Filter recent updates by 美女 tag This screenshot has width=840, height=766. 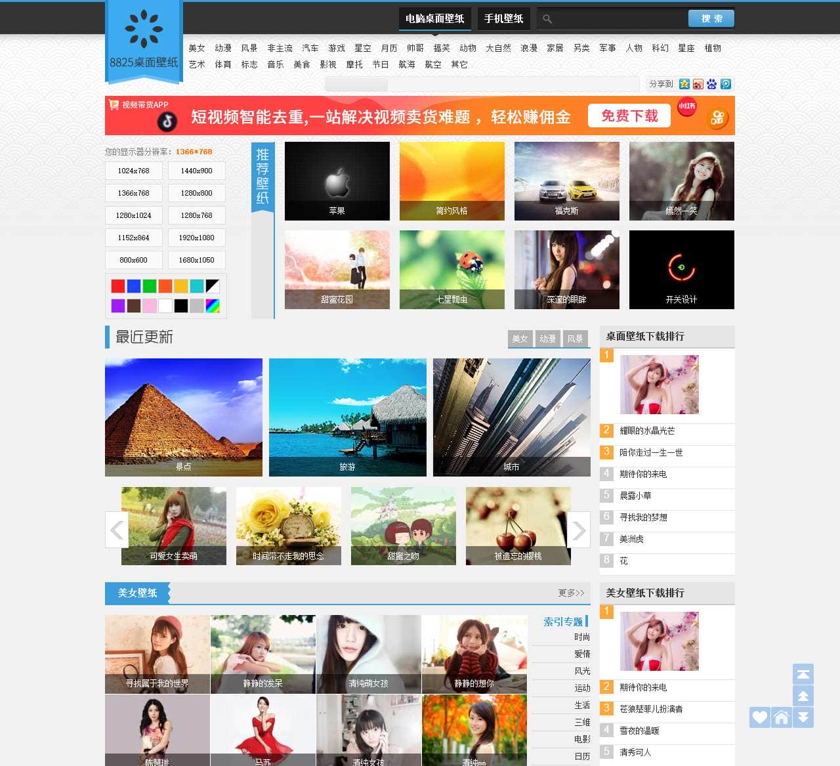[520, 339]
